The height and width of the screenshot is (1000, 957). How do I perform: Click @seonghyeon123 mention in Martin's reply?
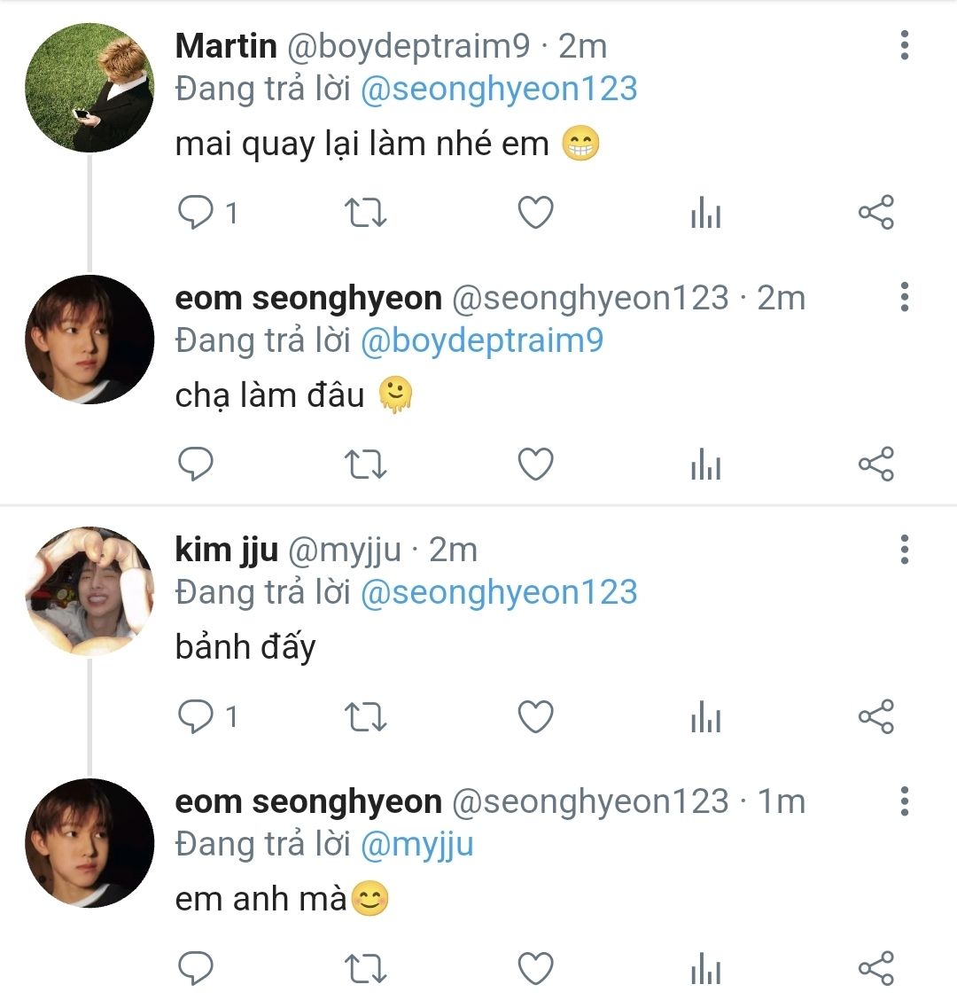pyautogui.click(x=499, y=89)
